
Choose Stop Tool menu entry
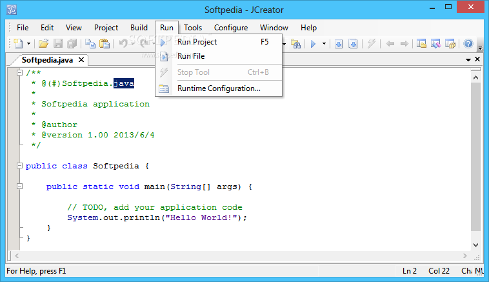click(x=219, y=72)
